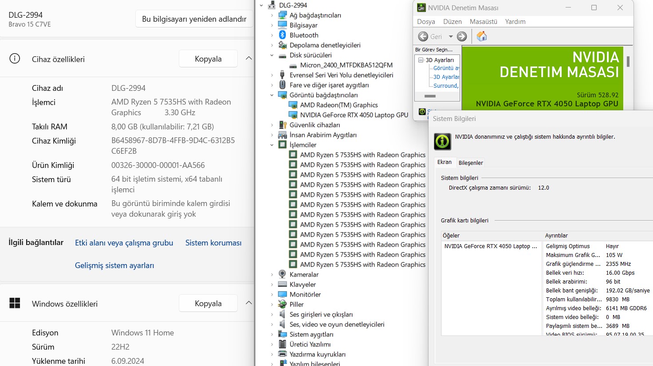Collapse 3D Ayarları node in NVIDIA task tree

(x=421, y=60)
